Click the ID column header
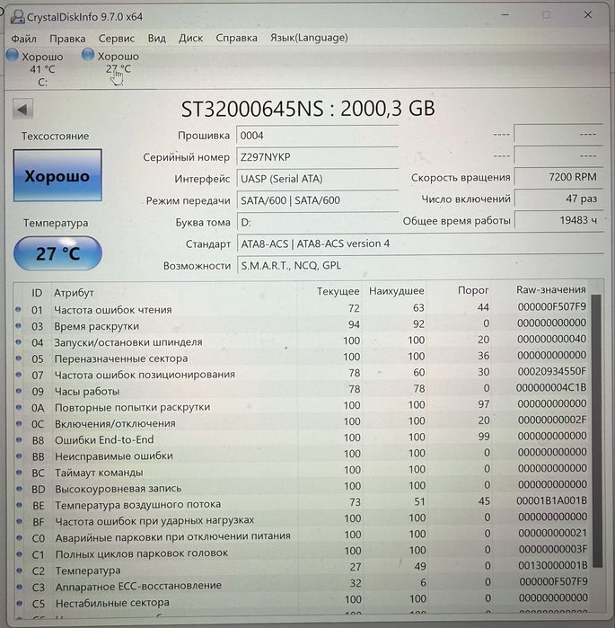The image size is (615, 628). point(37,293)
